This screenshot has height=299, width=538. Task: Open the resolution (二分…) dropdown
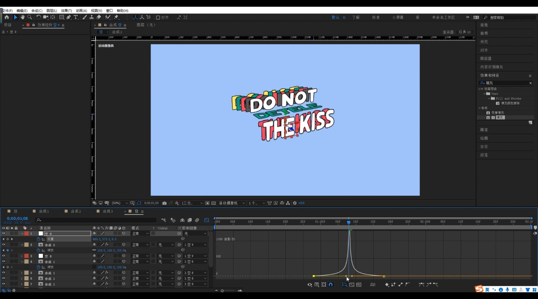pos(192,203)
